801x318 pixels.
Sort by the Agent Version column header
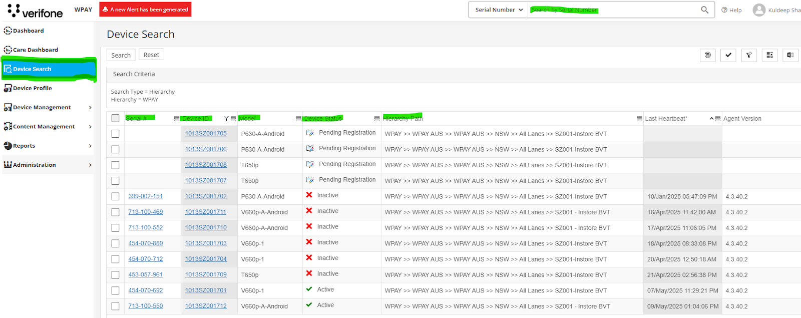pos(742,119)
